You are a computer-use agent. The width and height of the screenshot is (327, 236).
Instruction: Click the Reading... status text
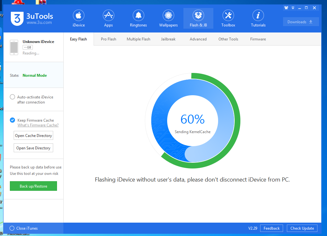tap(31, 53)
